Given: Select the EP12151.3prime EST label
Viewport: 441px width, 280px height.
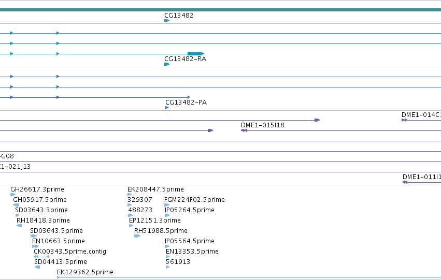Looking at the screenshot, I should [155, 220].
